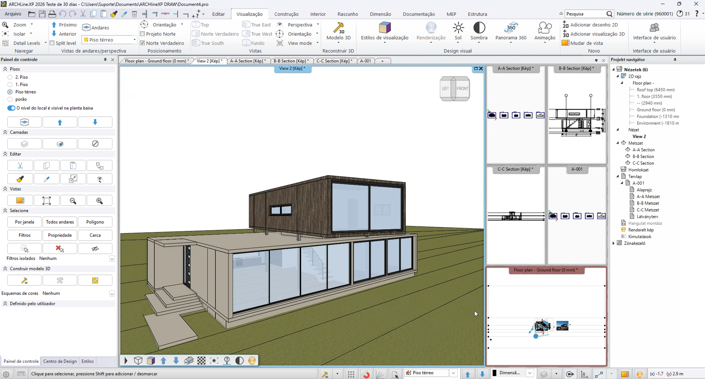Switch to Centro de Design tab
The image size is (705, 379).
tap(60, 361)
